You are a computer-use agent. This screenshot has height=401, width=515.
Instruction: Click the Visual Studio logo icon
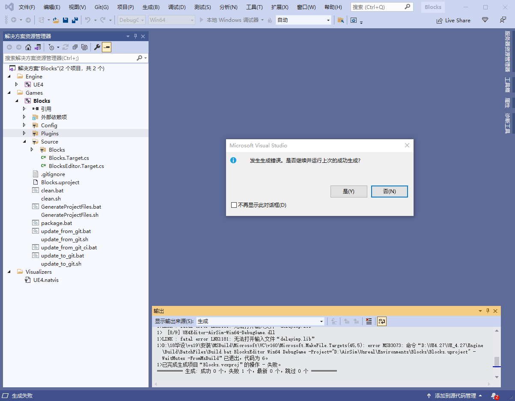9,7
